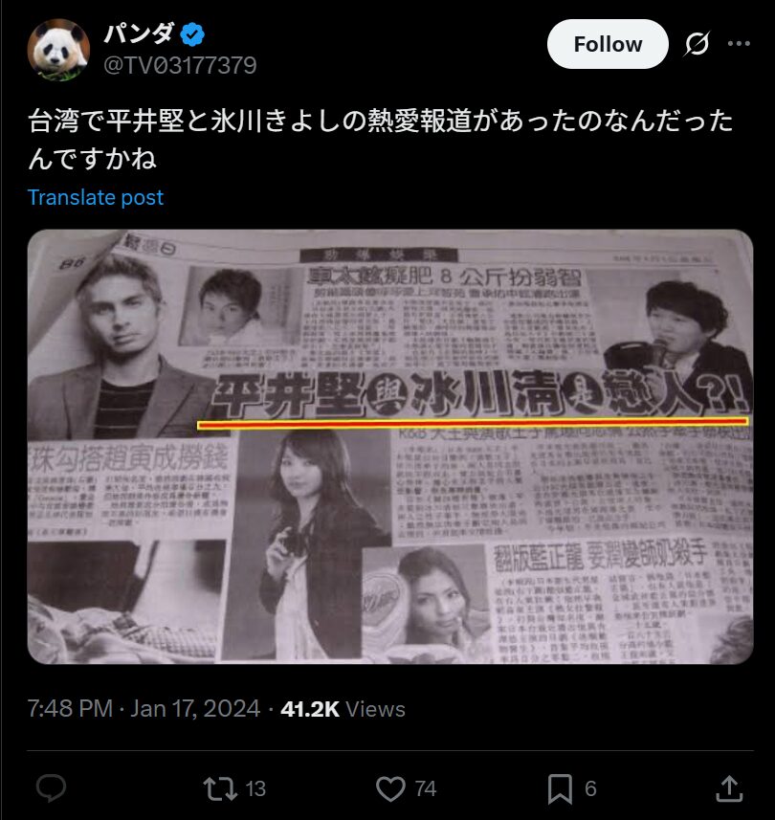The image size is (775, 820).
Task: Open the @TV03177379 handle
Action: [x=180, y=65]
